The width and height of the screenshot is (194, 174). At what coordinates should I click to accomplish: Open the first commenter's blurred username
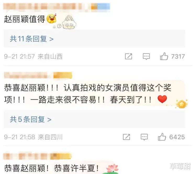point(57,7)
